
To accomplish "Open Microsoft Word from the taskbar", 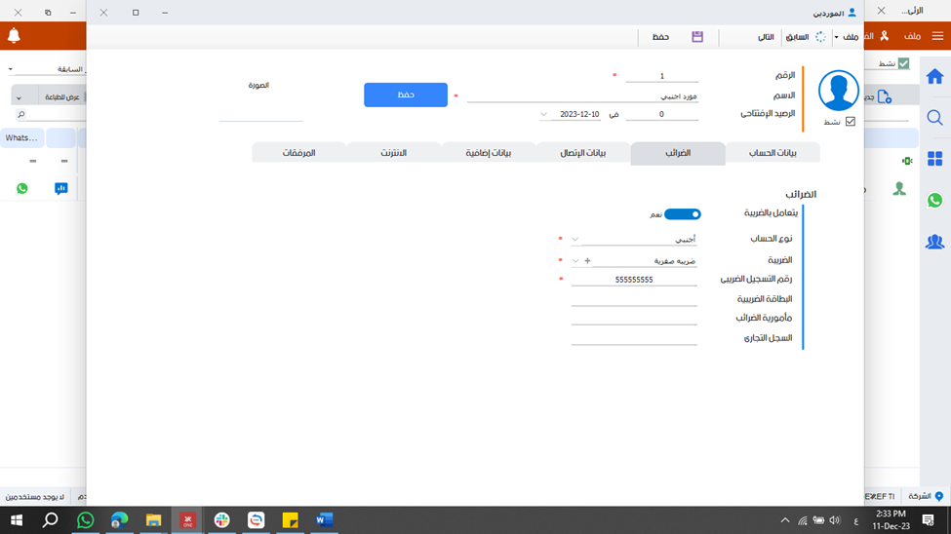I will (x=324, y=519).
